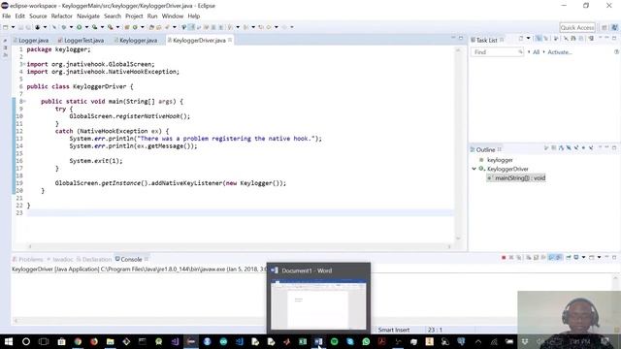Click the Smart Insert status bar entry
The height and width of the screenshot is (349, 621).
(x=394, y=330)
